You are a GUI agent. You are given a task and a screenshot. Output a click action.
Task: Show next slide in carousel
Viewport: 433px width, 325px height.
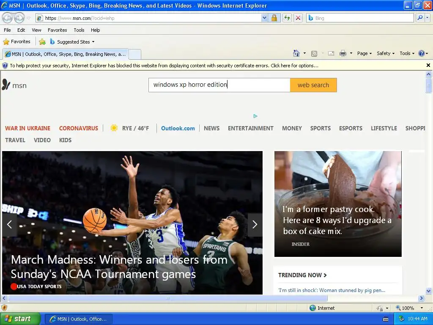pos(255,224)
